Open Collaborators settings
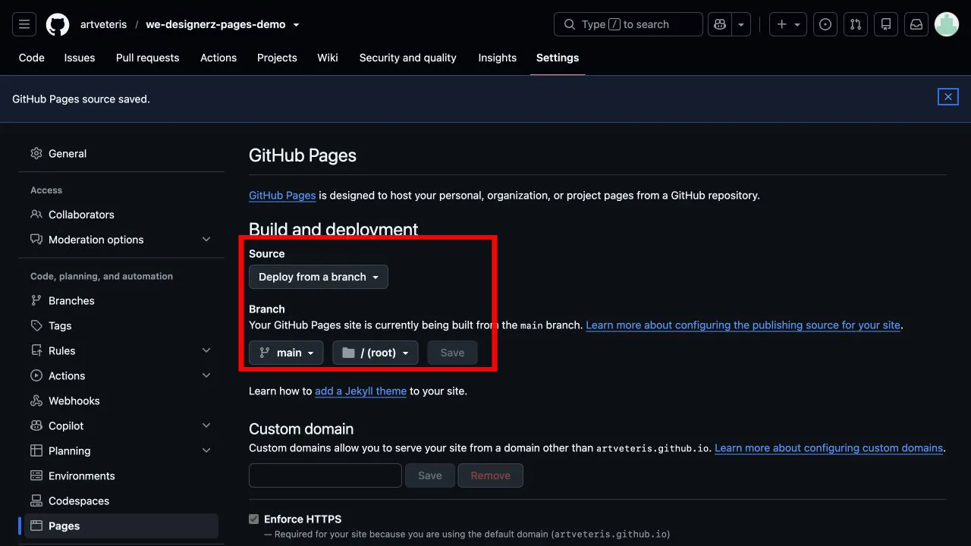 (121, 215)
